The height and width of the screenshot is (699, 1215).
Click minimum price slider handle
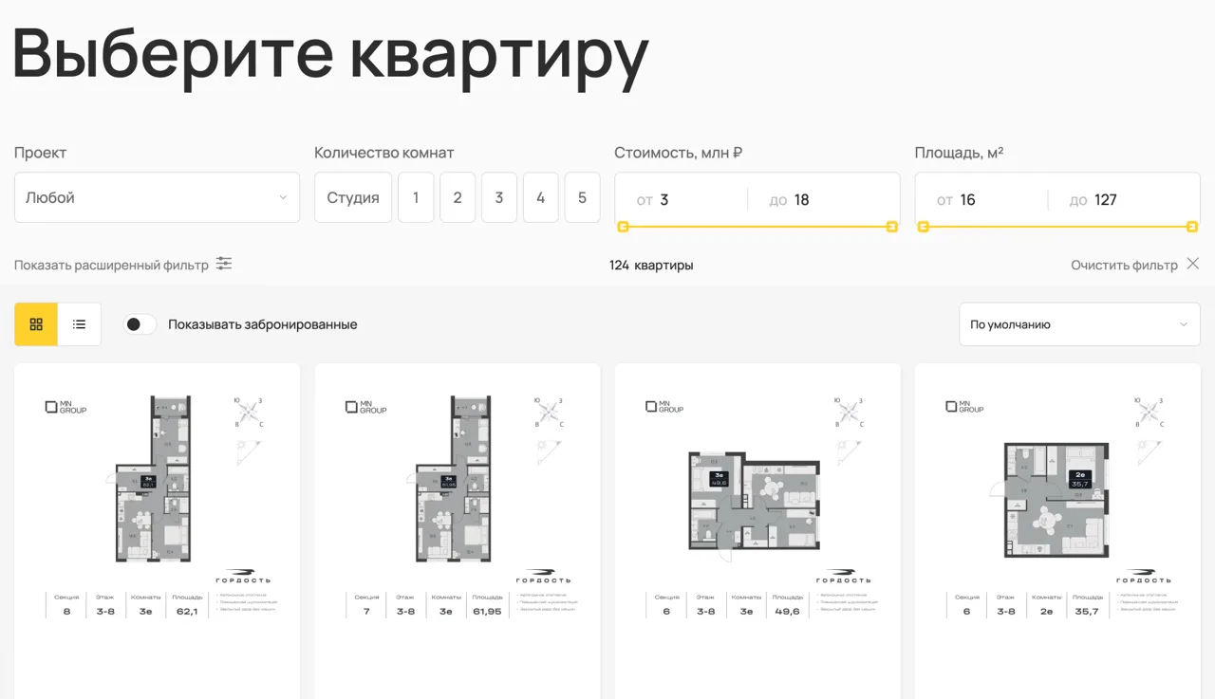pyautogui.click(x=623, y=227)
